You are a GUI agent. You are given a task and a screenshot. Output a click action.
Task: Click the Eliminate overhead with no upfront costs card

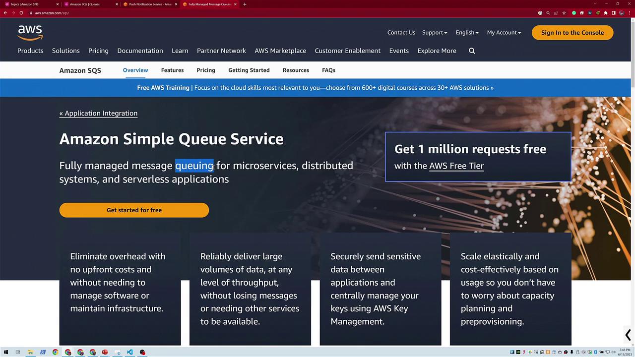pos(120,289)
